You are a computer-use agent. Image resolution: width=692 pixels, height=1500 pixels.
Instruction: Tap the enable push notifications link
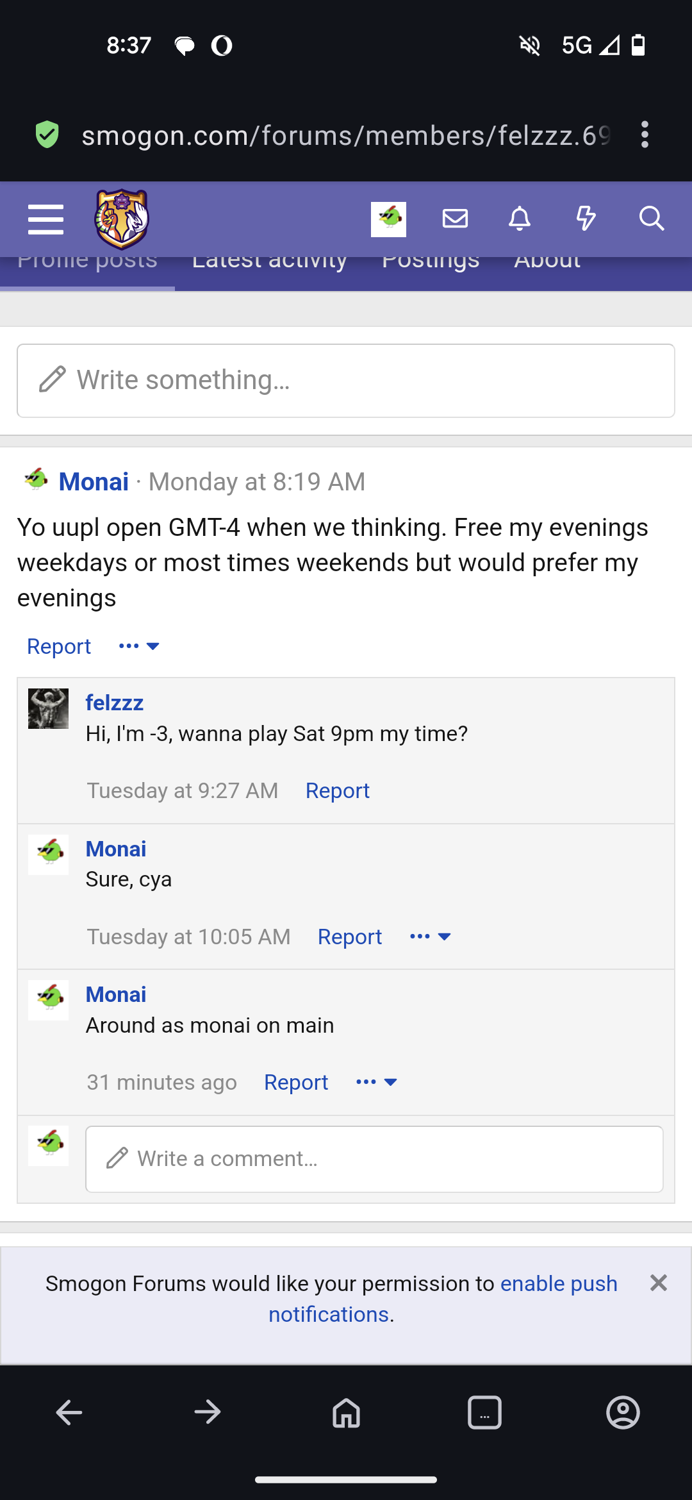tap(443, 1299)
